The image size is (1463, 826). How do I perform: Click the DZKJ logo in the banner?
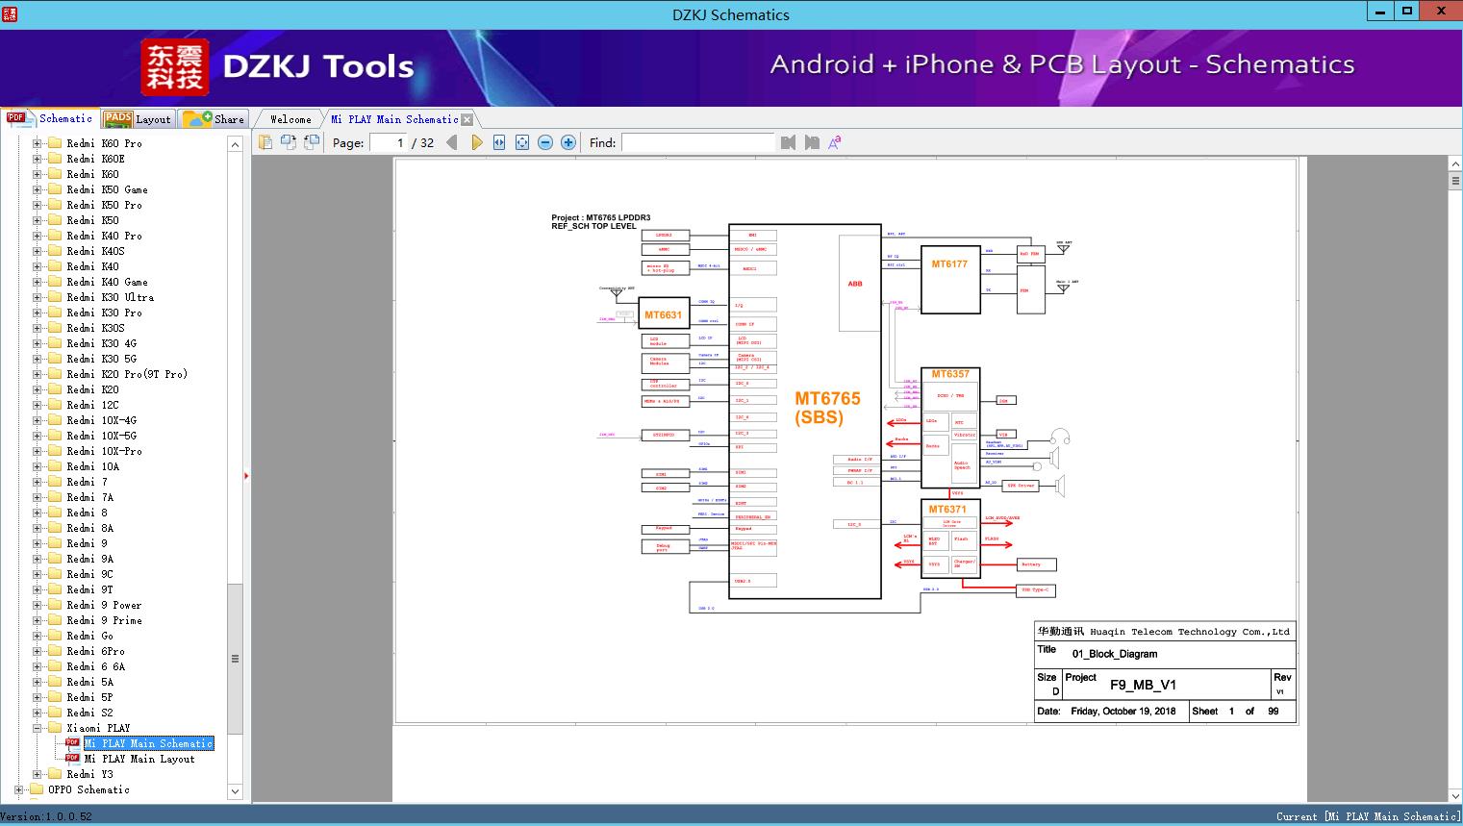coord(175,67)
